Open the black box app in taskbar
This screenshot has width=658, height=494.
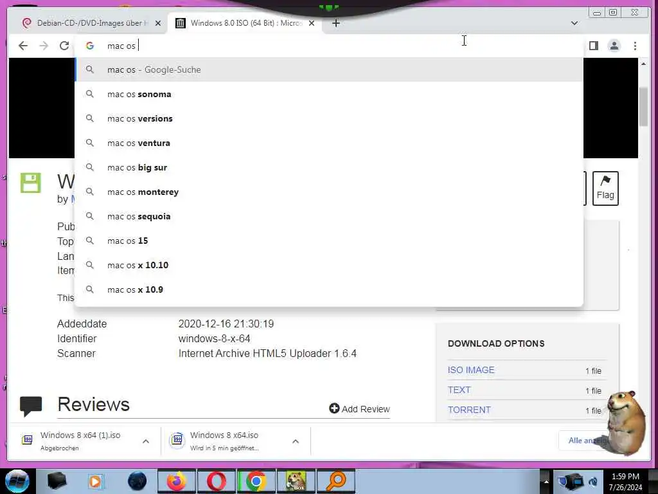click(x=57, y=481)
